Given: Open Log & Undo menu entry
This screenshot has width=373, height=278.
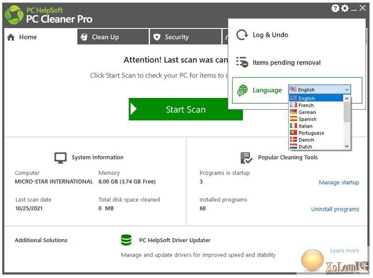Looking at the screenshot, I should point(270,35).
